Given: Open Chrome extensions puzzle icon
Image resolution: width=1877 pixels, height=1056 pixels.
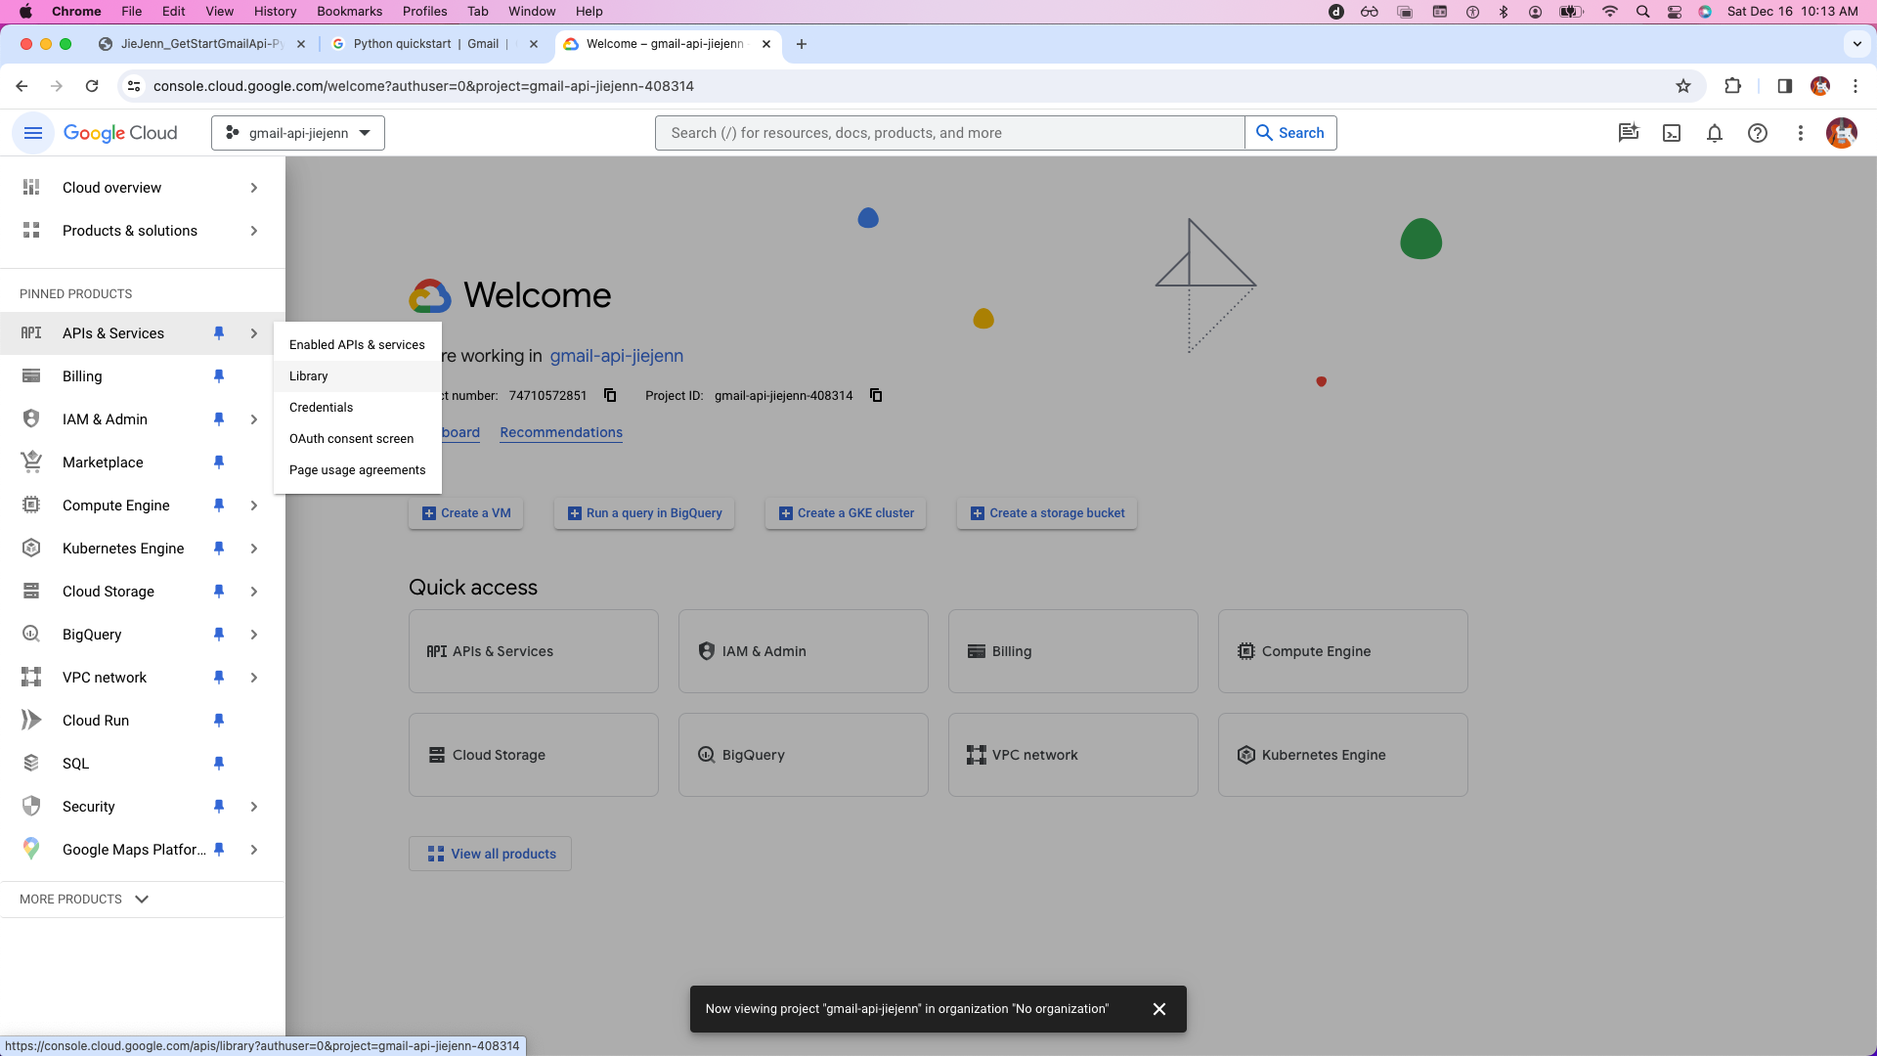Looking at the screenshot, I should click(x=1733, y=86).
